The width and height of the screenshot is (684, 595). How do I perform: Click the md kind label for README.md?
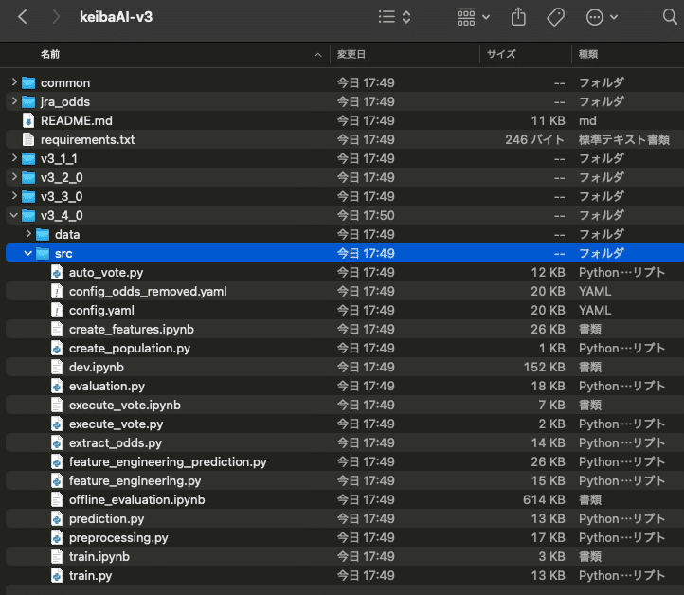587,121
